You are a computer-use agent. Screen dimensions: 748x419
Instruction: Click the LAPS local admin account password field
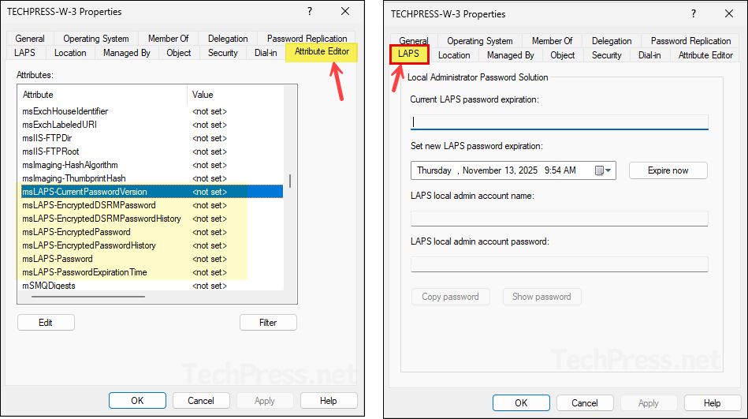point(559,264)
